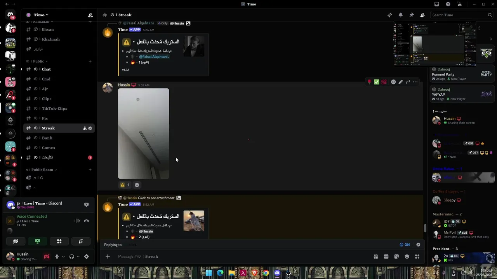Open more options ellipsis on message
The width and height of the screenshot is (497, 279).
(x=415, y=82)
